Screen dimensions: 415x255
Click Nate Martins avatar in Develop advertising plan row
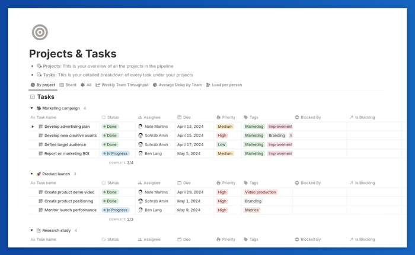[141, 127]
